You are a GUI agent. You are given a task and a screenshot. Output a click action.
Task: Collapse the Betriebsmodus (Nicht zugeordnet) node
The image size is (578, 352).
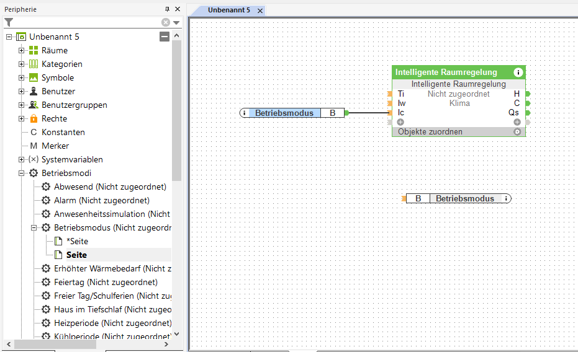pyautogui.click(x=34, y=227)
